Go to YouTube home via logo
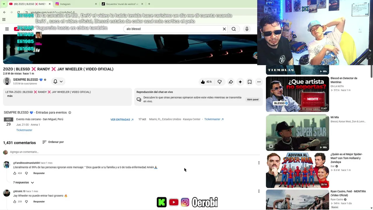Image resolution: width=373 pixels, height=210 pixels. [23, 29]
